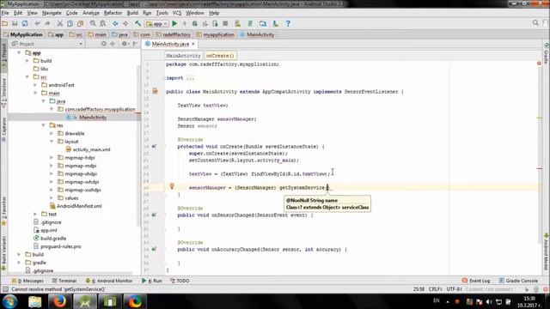
Task: Open the Android Monitor tool window
Action: coord(109,281)
